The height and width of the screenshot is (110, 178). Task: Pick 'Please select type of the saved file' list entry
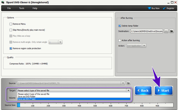tap(74, 94)
